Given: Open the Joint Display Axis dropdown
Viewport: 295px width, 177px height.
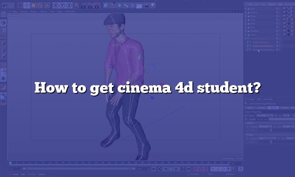Looking at the screenshot, I should click(x=267, y=138).
